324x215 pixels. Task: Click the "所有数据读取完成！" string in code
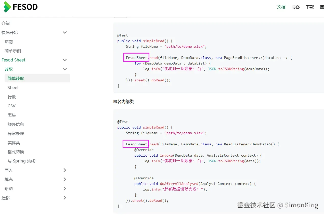(183, 189)
